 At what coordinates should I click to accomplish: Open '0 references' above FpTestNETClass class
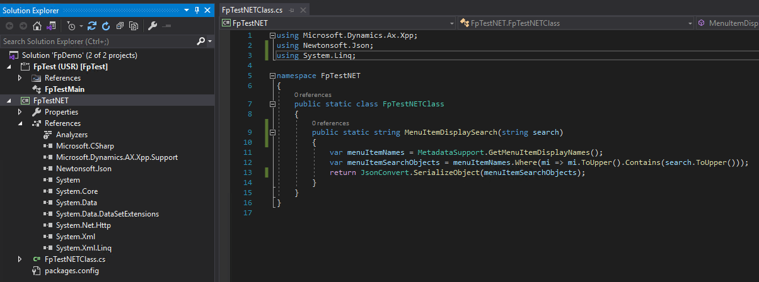[x=313, y=94]
